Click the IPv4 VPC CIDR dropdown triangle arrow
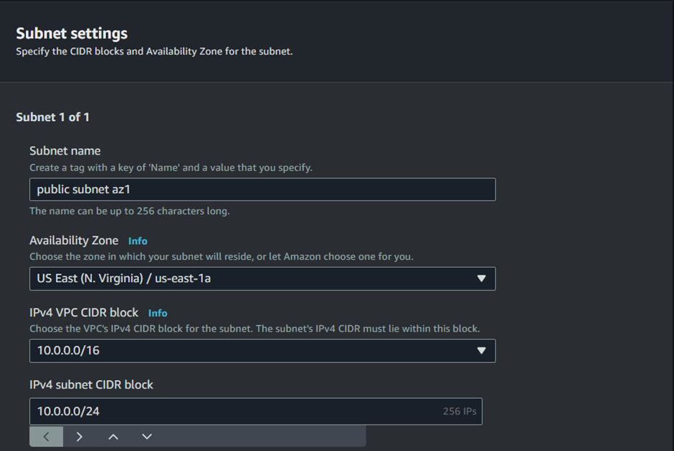The width and height of the screenshot is (674, 451). pos(481,351)
